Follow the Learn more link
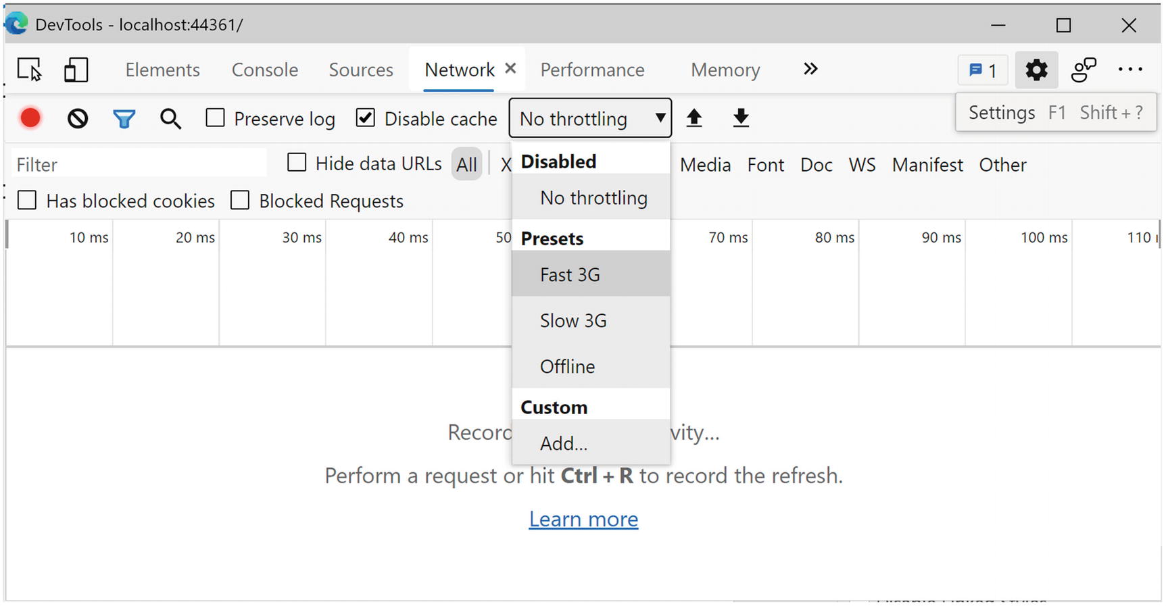Image resolution: width=1166 pixels, height=606 pixels. 583,519
